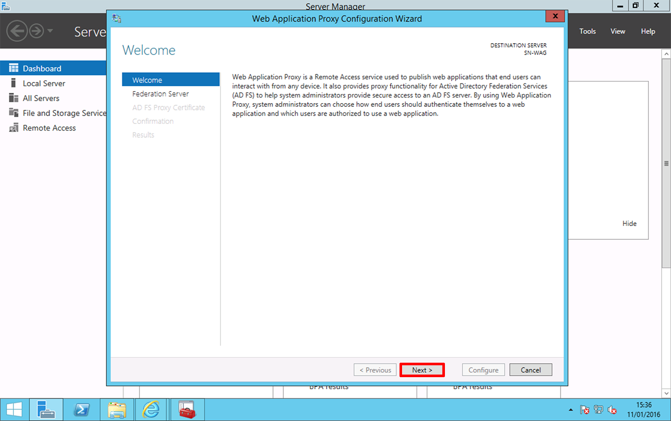The height and width of the screenshot is (421, 671).
Task: Select the Welcome step in wizard sidebar
Action: (x=171, y=80)
